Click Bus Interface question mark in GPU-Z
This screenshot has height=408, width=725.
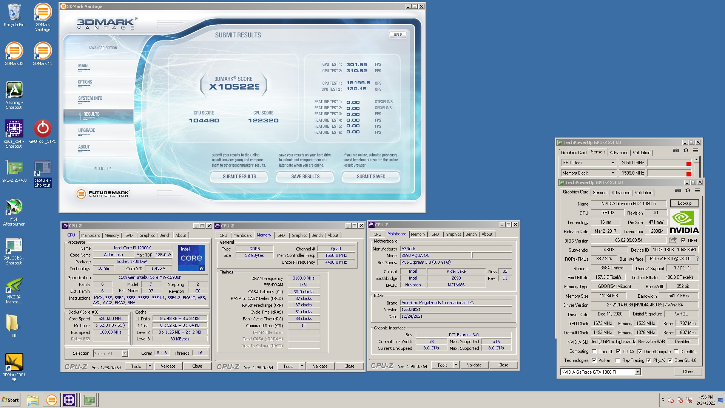coord(697,259)
